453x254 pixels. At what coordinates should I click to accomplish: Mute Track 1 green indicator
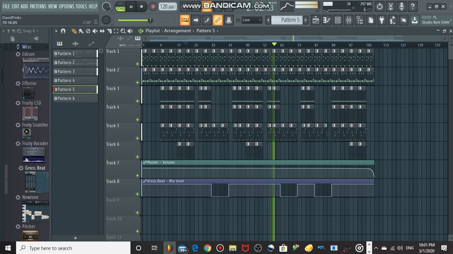(x=137, y=64)
